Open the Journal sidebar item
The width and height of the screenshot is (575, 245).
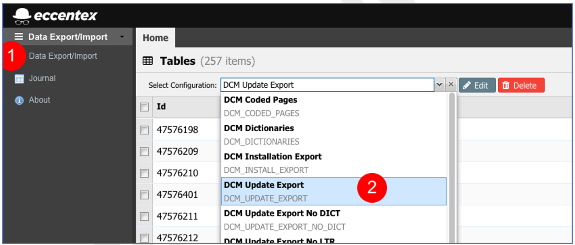(x=42, y=78)
